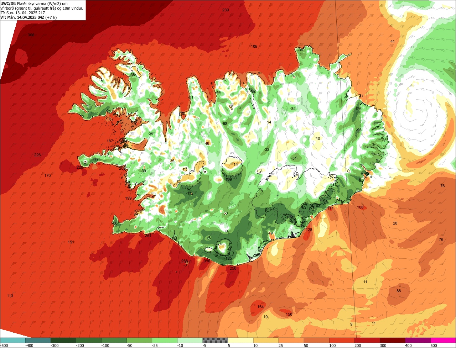Click the 117 value off the southeast coast
This screenshot has width=456, height=348.
(x=330, y=208)
